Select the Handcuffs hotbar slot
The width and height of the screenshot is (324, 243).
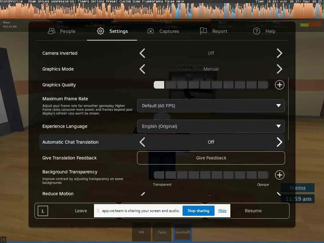[x=183, y=232]
